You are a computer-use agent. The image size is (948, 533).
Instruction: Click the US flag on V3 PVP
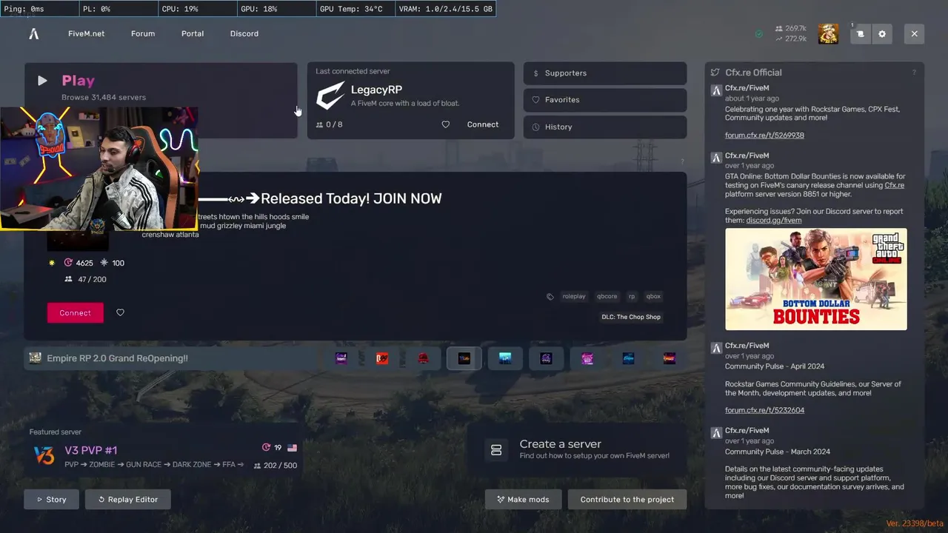[292, 448]
